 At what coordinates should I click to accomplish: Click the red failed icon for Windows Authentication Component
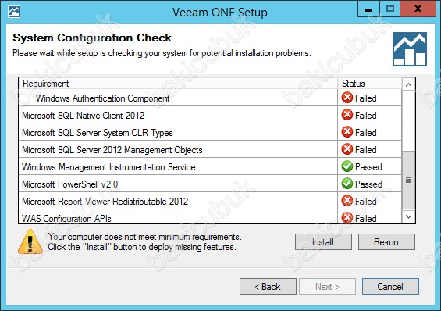347,98
